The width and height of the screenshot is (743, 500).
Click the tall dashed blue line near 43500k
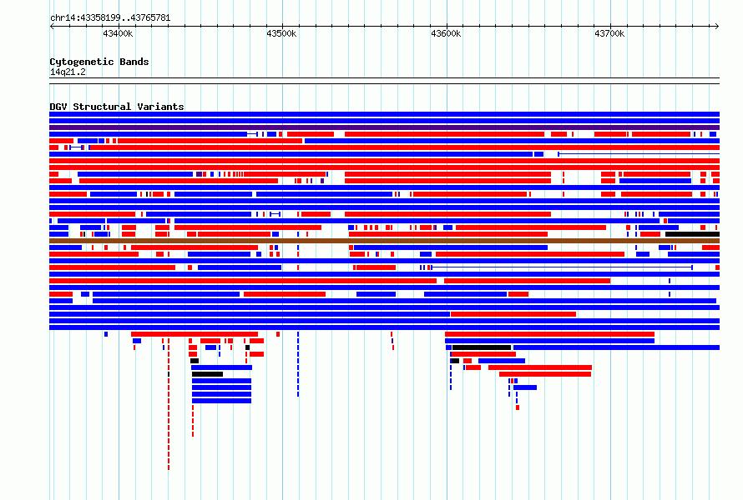tap(298, 364)
